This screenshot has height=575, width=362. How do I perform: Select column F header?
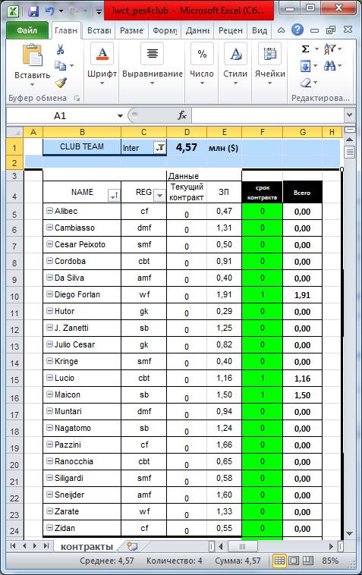pos(262,132)
